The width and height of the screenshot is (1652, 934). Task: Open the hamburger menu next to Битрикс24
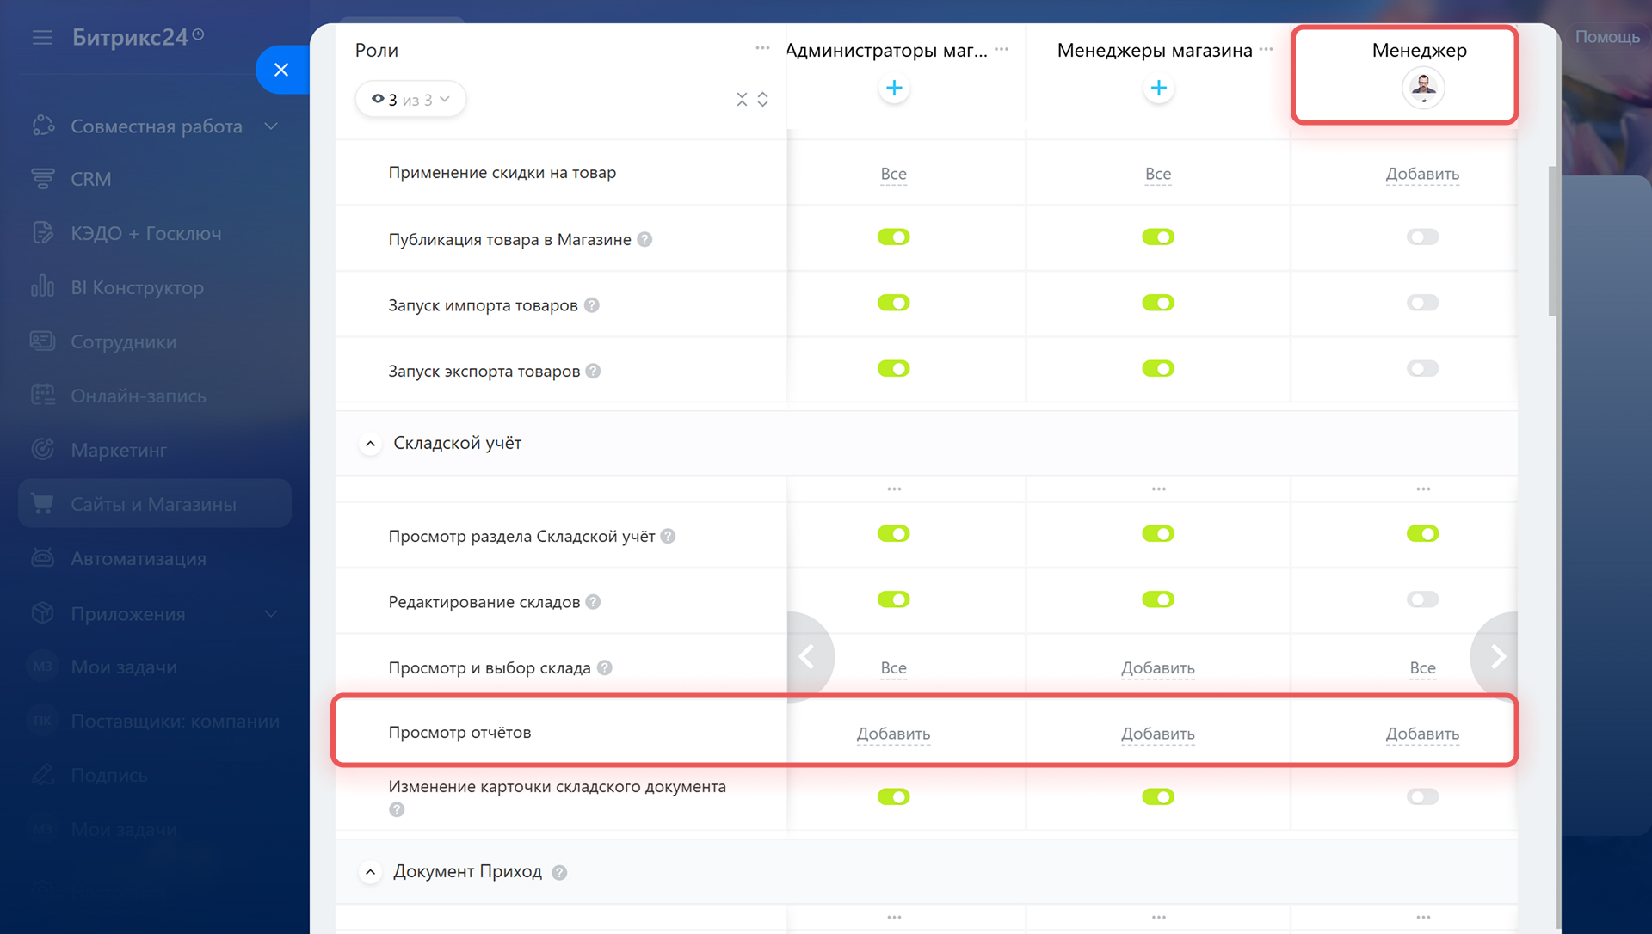(x=42, y=37)
